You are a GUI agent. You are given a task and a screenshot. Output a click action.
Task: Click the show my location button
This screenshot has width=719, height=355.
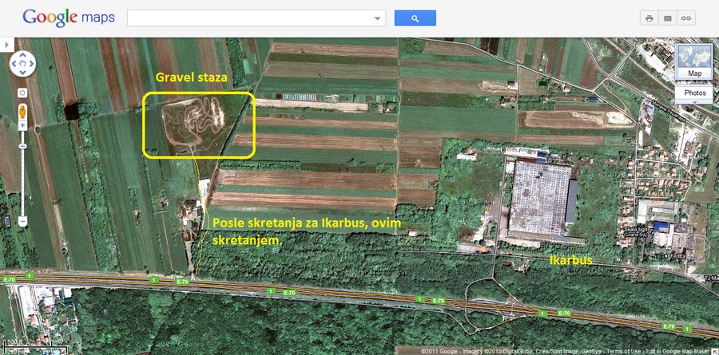pyautogui.click(x=22, y=93)
